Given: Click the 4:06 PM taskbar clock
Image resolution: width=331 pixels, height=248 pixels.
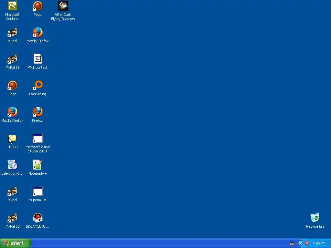Looking at the screenshot, I should pos(319,243).
